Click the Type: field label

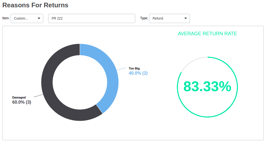(144, 18)
